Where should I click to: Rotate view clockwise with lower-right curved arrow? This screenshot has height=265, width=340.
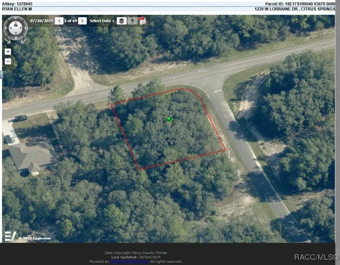click(24, 41)
